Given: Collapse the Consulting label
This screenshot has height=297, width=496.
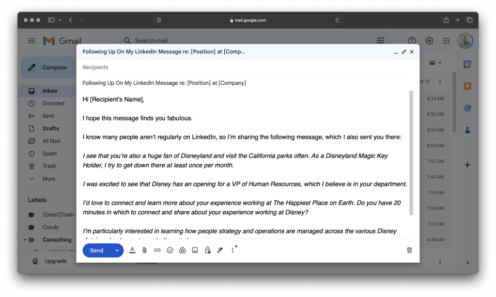Looking at the screenshot, I should click(25, 240).
